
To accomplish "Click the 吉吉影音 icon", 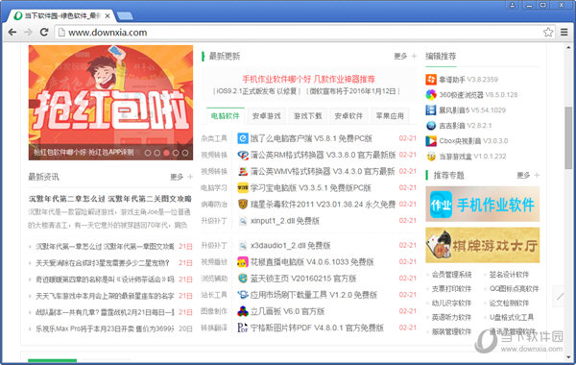I will click(x=431, y=126).
